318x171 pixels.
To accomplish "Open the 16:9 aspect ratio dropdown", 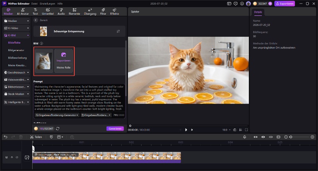I will (x=226, y=130).
